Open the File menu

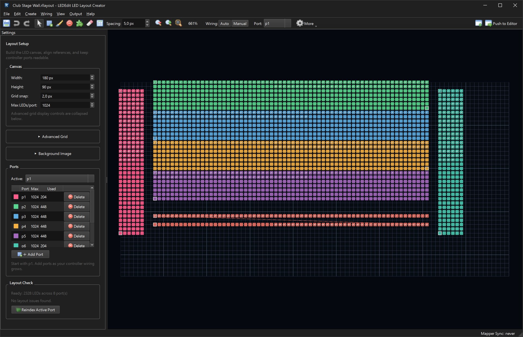(x=7, y=14)
